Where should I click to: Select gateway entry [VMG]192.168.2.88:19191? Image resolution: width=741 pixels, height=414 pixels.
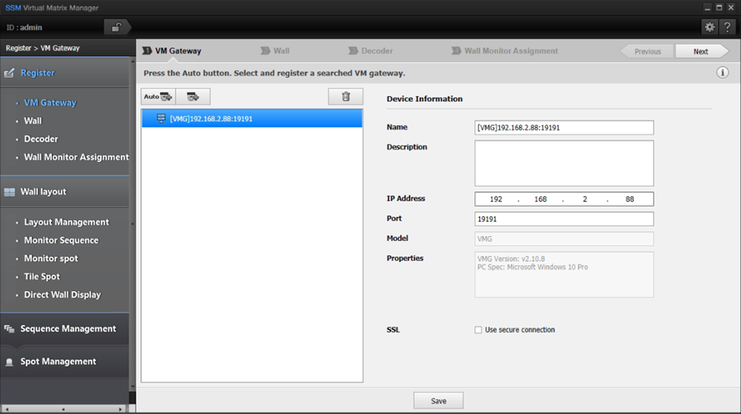click(x=252, y=119)
